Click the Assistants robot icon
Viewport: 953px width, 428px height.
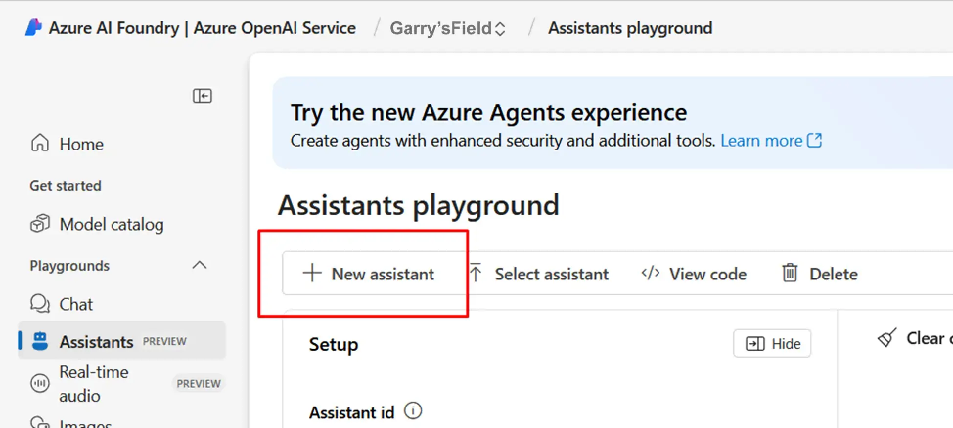[40, 341]
